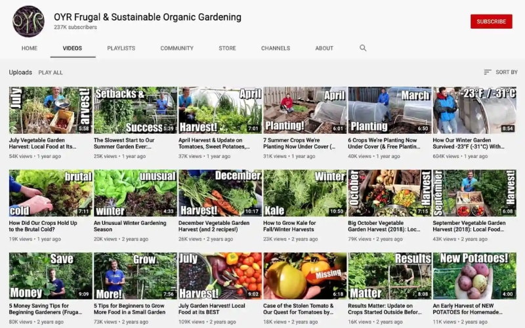
Task: Open the April Planting thumbnail (6:01)
Action: pos(304,110)
